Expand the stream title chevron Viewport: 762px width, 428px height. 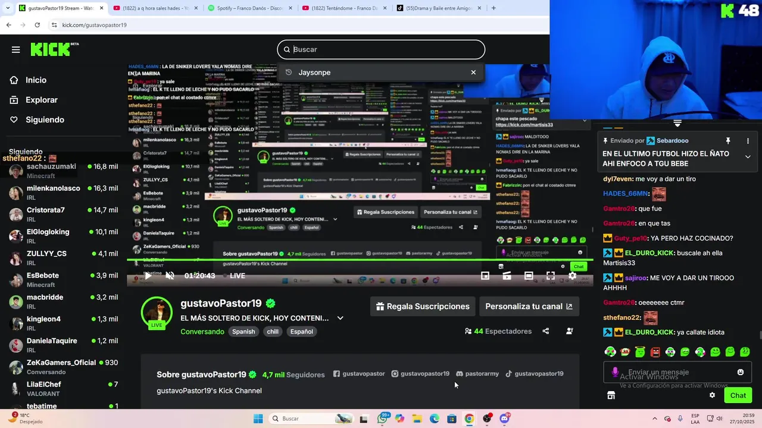341,318
